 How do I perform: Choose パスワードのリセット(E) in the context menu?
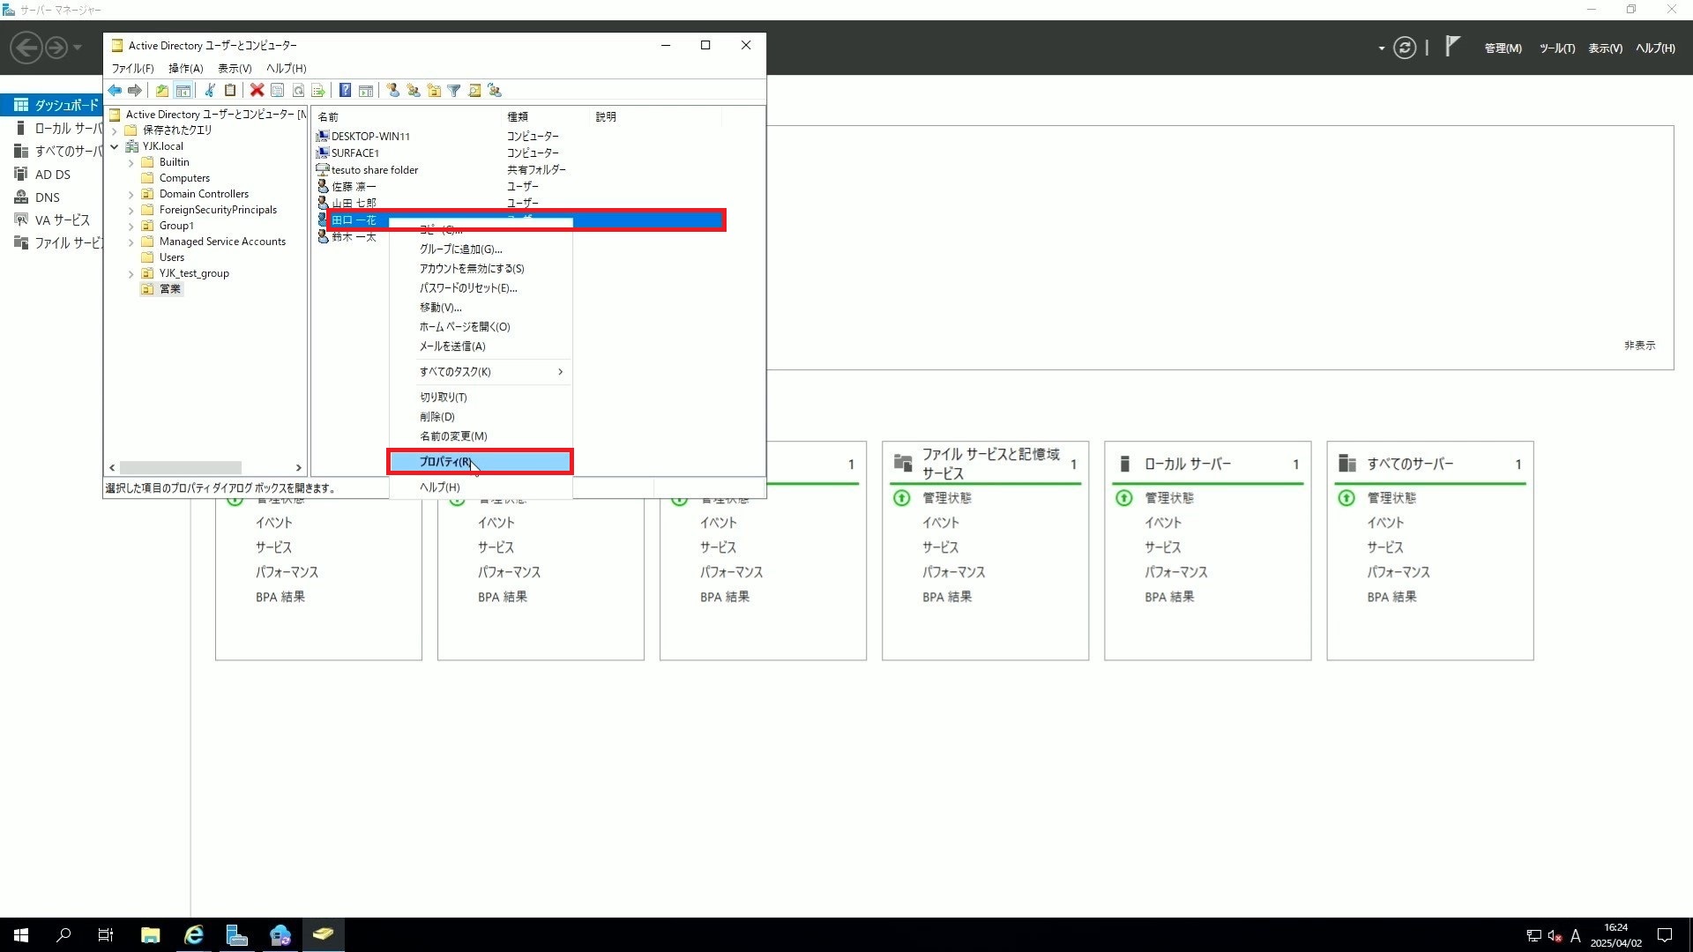point(481,288)
